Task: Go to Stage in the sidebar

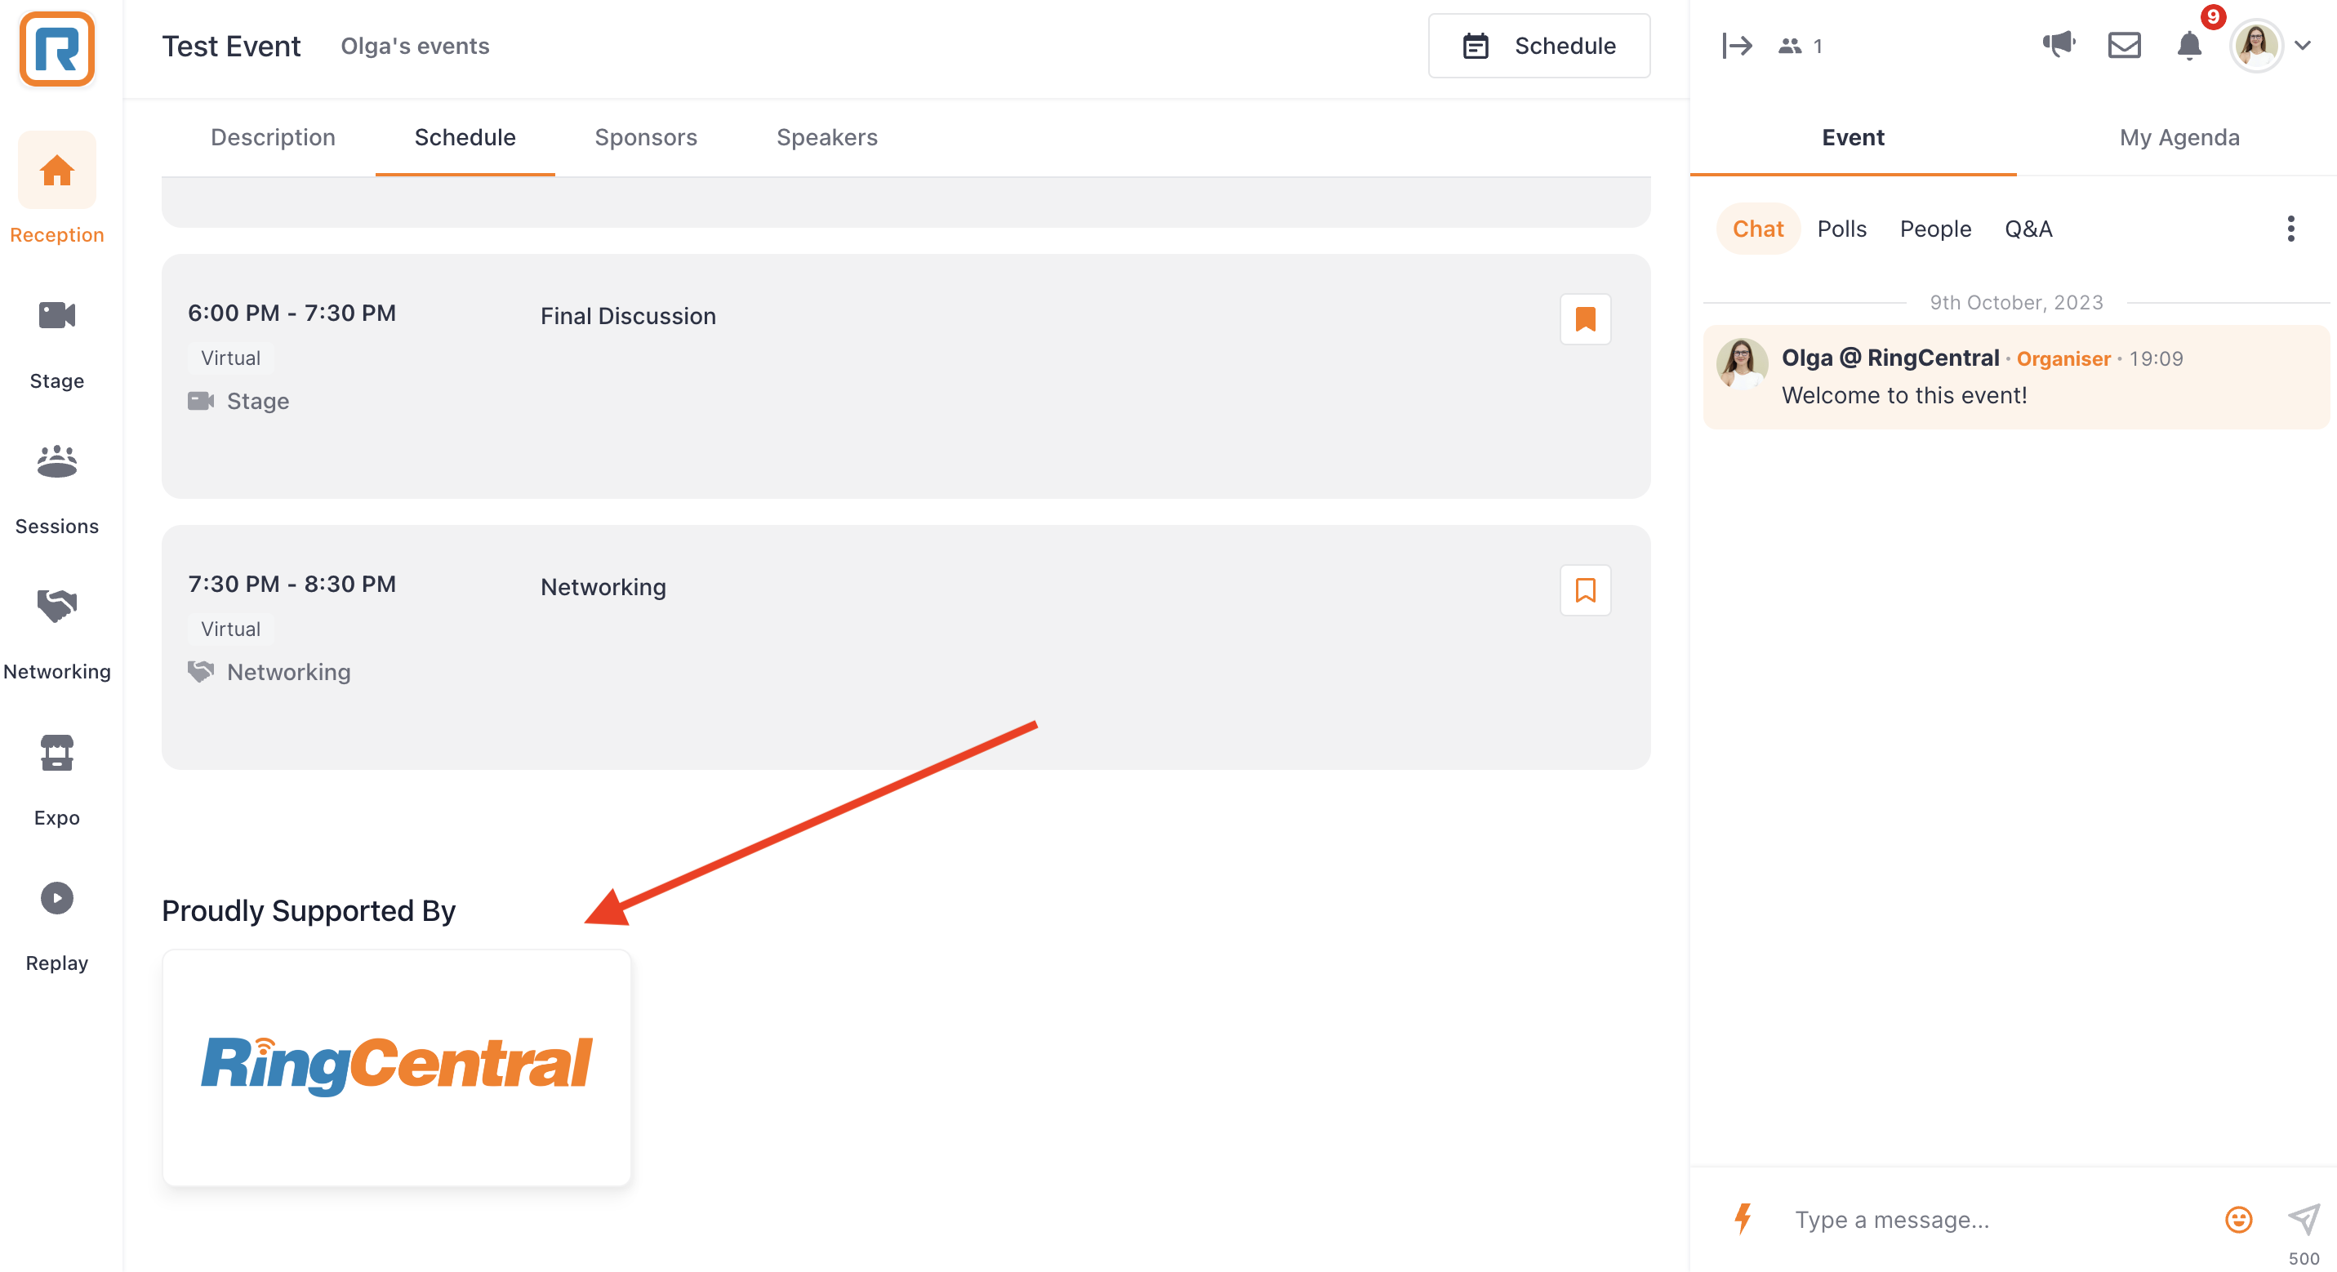Action: [56, 343]
